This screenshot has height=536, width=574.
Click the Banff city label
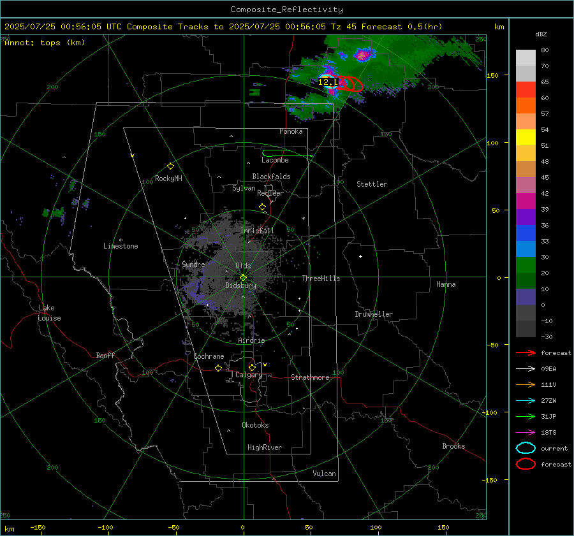(105, 356)
